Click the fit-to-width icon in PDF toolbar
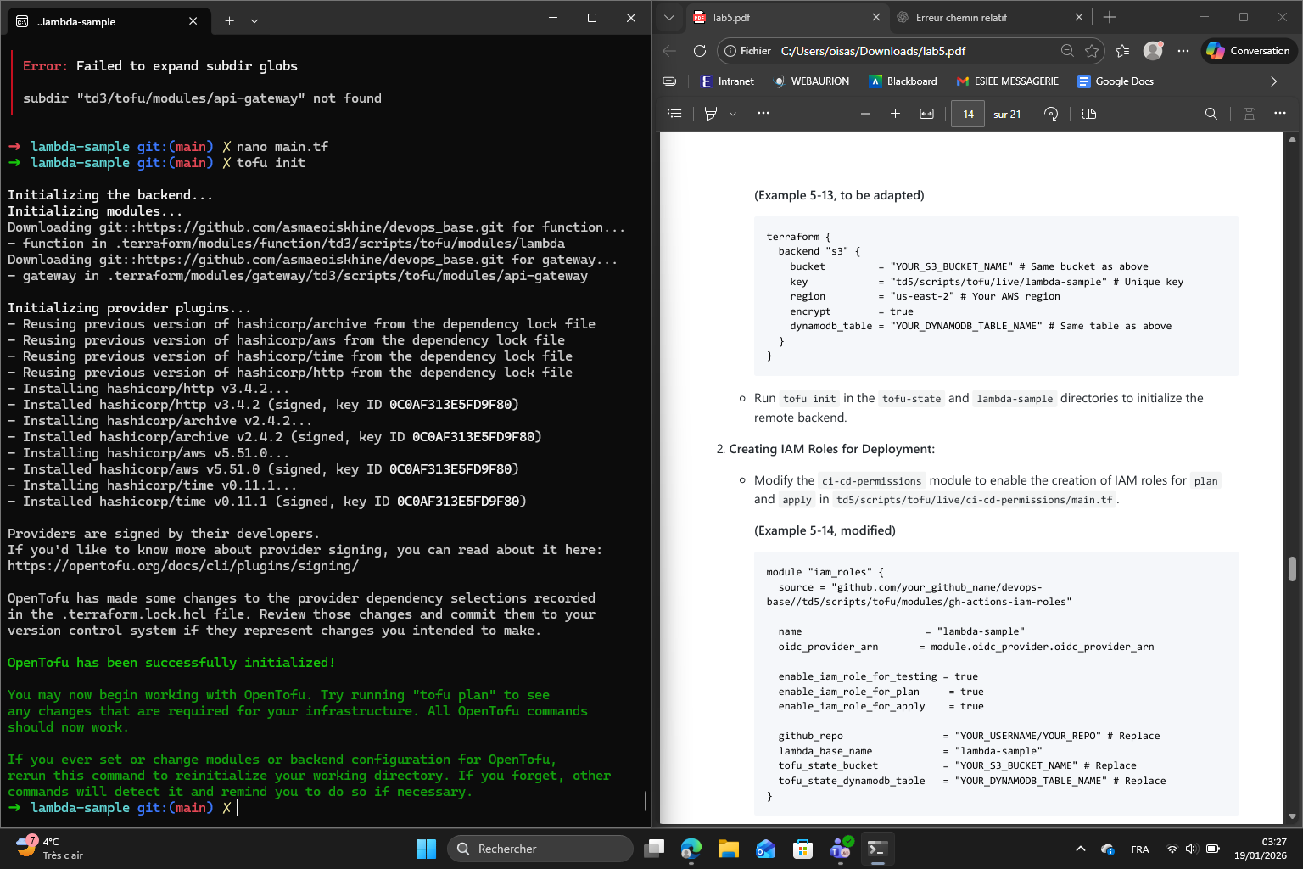Screen dimensions: 1303x869 point(926,114)
